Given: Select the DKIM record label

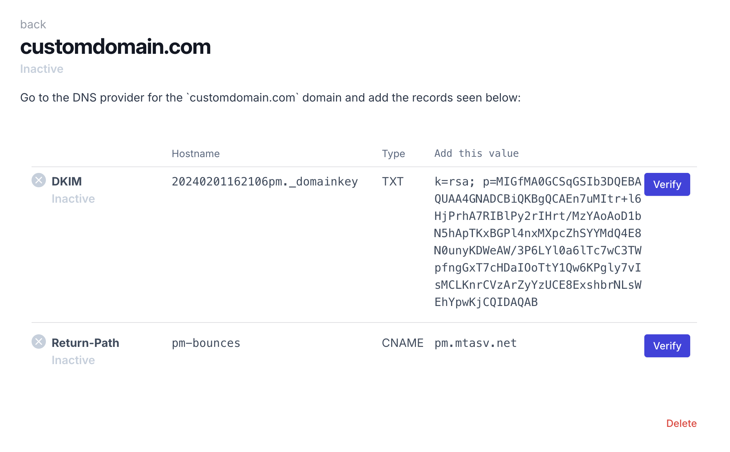Looking at the screenshot, I should tap(67, 181).
